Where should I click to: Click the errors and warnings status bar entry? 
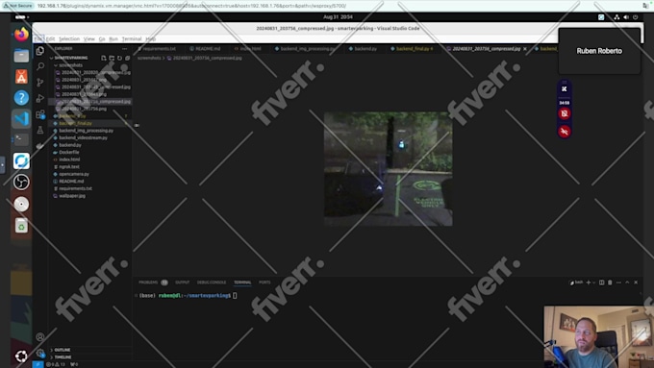pos(56,364)
